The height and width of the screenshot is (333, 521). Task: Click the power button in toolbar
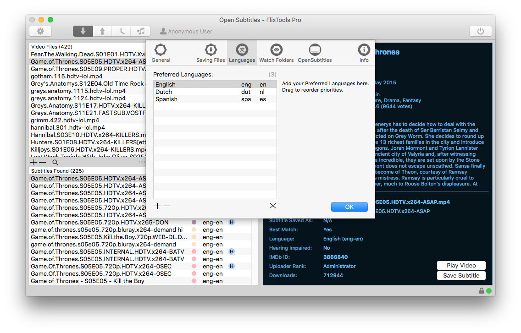coord(481,31)
